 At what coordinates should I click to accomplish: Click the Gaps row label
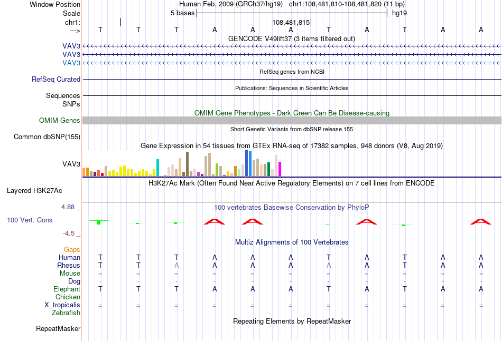point(72,249)
